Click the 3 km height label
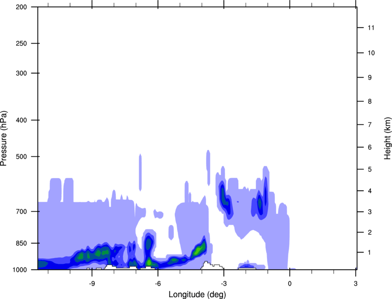Image resolution: width=392 pixels, height=299 pixels. coord(370,212)
